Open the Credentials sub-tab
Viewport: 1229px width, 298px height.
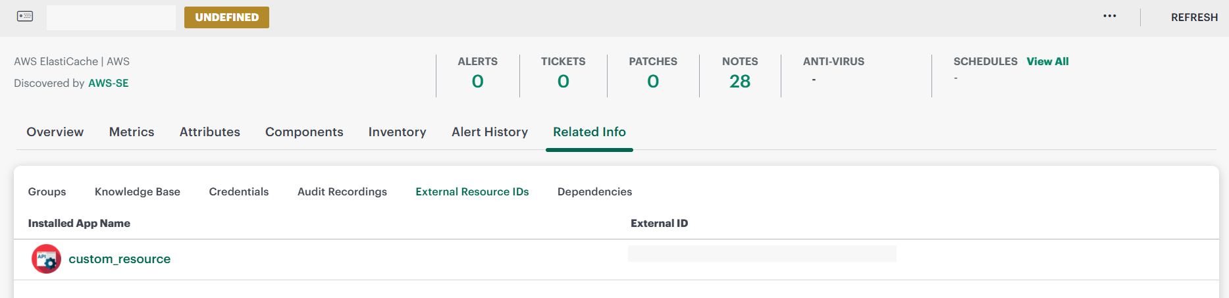click(239, 191)
